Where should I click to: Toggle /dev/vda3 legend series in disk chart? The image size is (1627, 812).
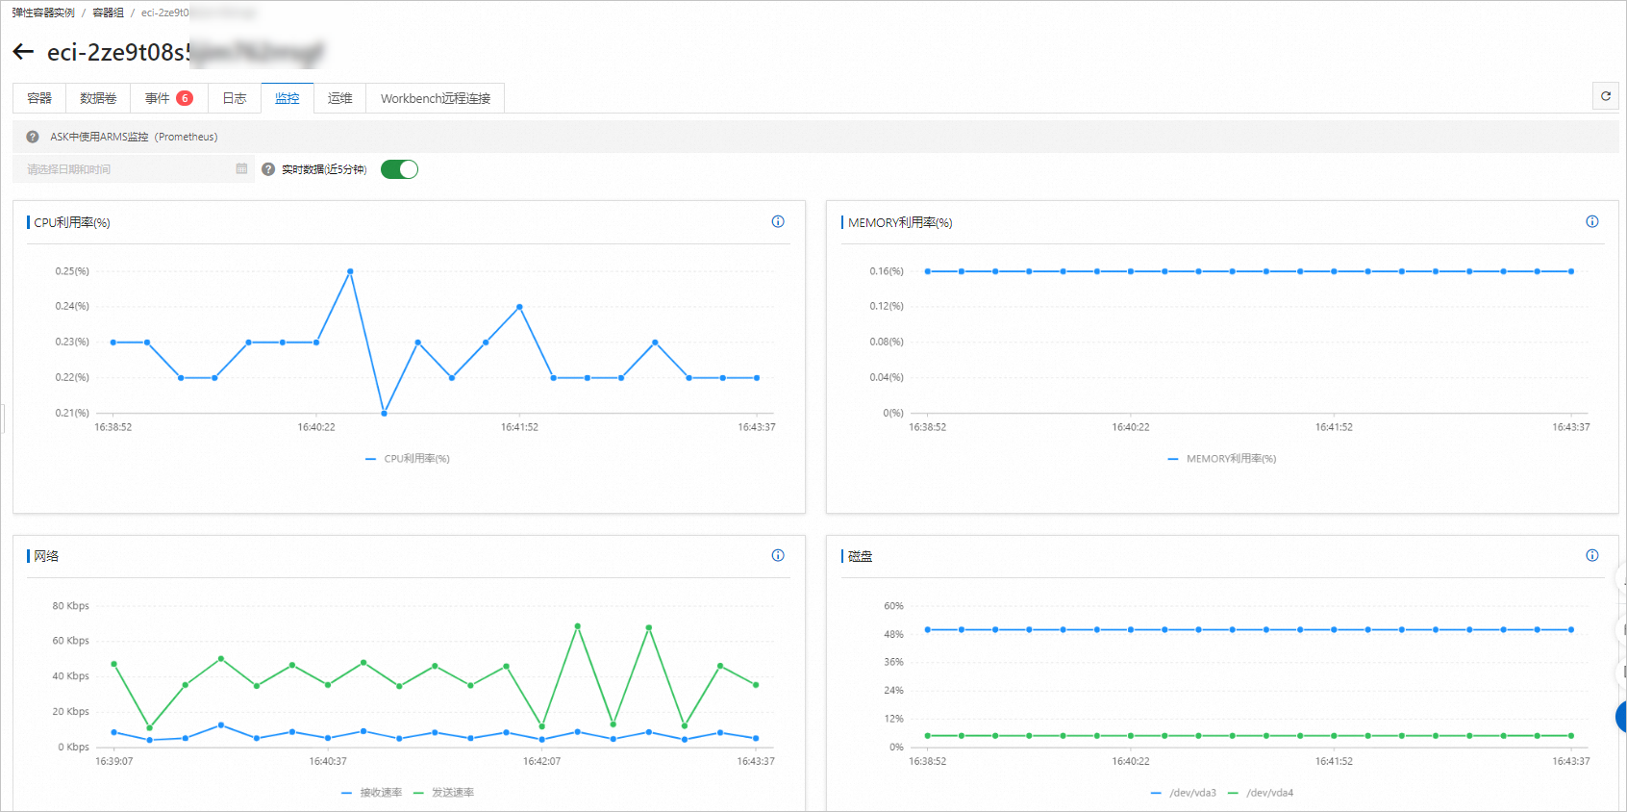coord(1183,793)
